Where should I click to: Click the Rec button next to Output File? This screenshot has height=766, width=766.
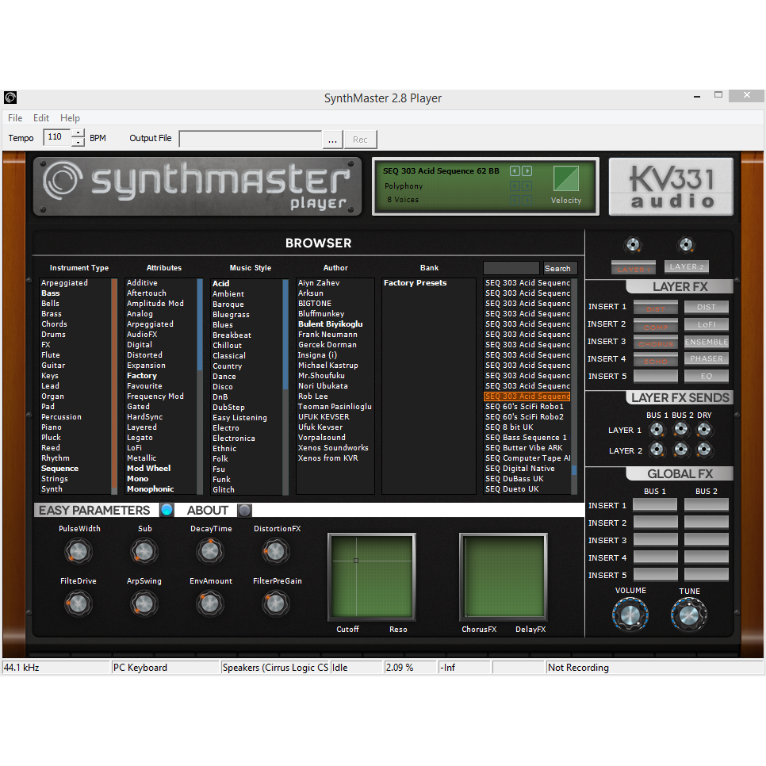point(360,138)
